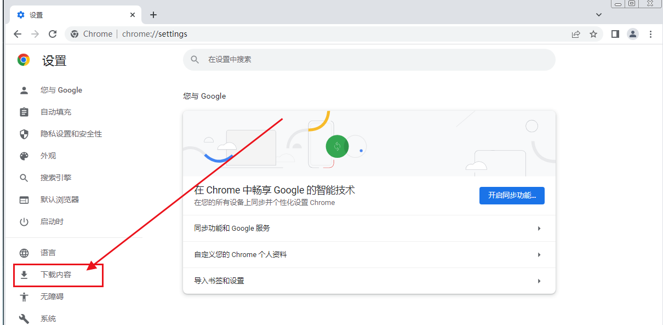Expand arrow on 导入书签和设置 row
This screenshot has width=663, height=325.
click(539, 281)
